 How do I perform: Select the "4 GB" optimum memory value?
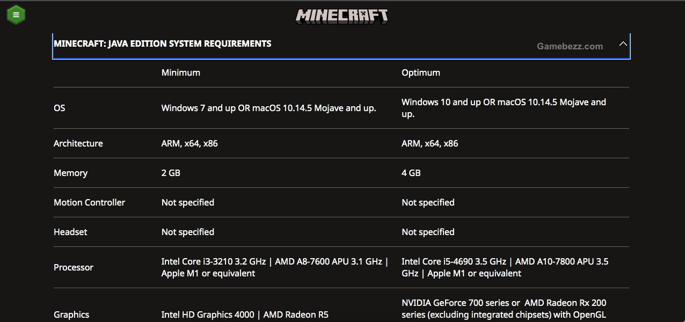click(x=411, y=173)
